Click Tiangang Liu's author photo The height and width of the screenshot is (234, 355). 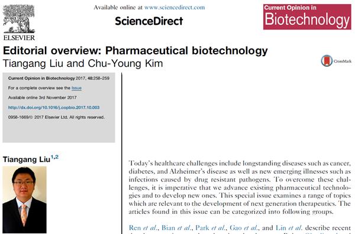click(24, 200)
